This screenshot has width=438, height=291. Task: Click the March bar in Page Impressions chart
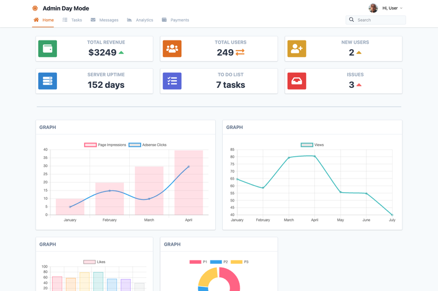(149, 191)
